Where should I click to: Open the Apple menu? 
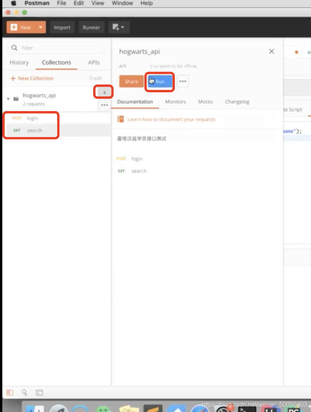pos(14,3)
